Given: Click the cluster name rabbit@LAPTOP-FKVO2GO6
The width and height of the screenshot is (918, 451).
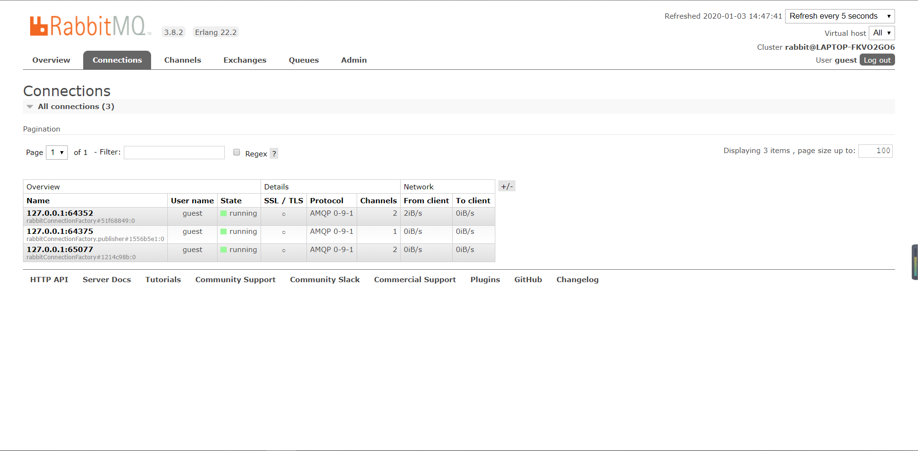Looking at the screenshot, I should tap(840, 47).
